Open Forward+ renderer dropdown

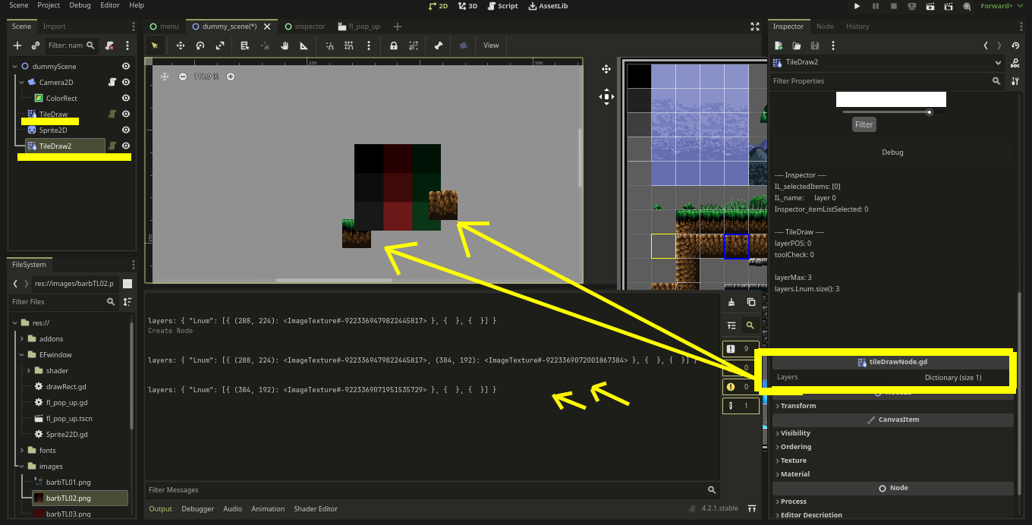pyautogui.click(x=1002, y=6)
